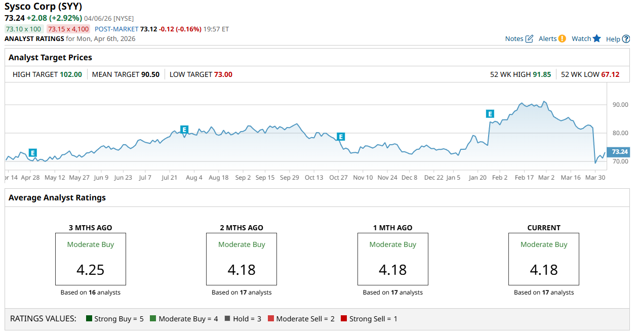Open the Help question-mark icon
This screenshot has height=335, width=638.
pyautogui.click(x=626, y=39)
